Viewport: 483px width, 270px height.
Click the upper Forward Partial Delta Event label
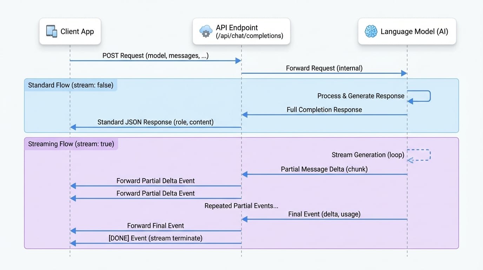(156, 181)
